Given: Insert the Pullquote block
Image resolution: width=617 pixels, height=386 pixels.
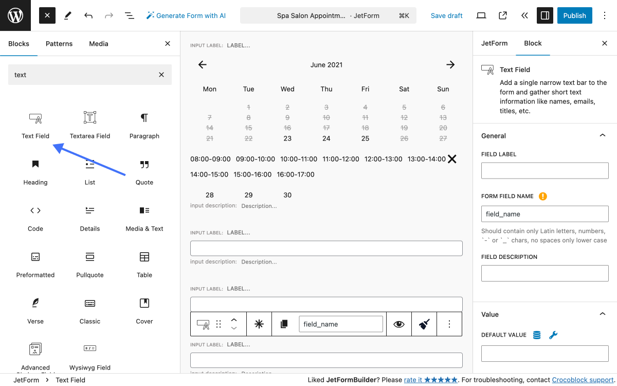Looking at the screenshot, I should click(x=90, y=264).
